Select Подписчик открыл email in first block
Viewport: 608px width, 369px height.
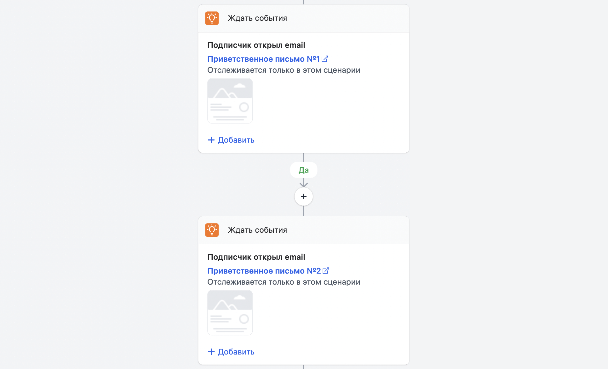point(256,45)
